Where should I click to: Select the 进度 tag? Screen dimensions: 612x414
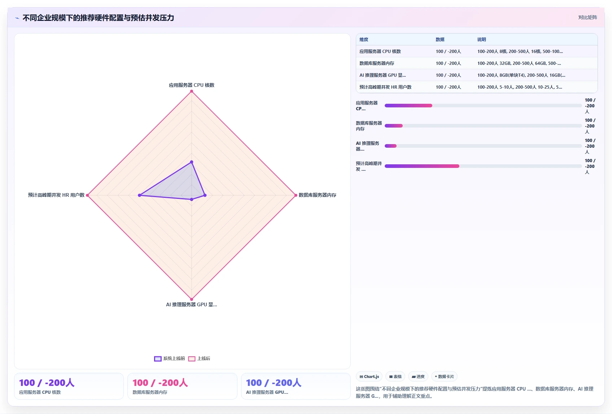tap(418, 377)
